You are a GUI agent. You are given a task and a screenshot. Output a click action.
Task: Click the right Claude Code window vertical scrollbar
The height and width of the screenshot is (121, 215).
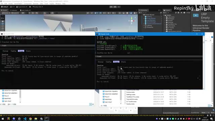204,63
